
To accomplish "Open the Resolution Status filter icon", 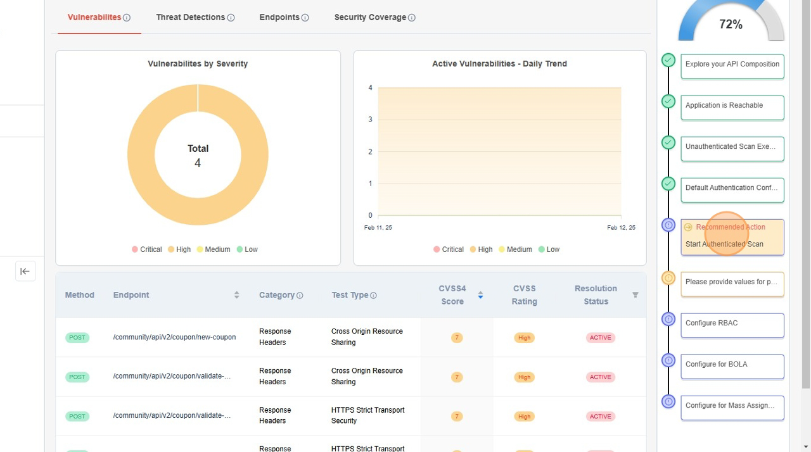I will coord(635,295).
